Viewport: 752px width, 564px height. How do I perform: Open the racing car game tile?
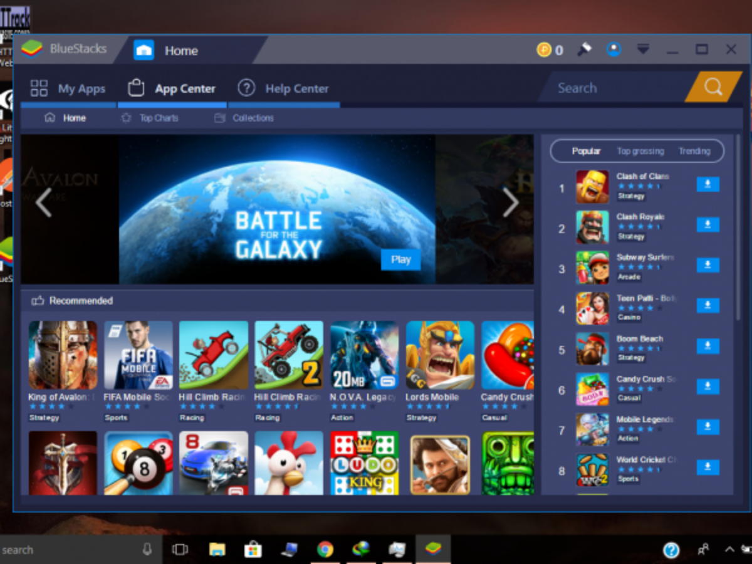click(214, 463)
